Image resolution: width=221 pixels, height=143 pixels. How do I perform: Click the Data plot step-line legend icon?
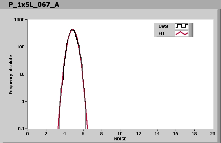click(182, 26)
